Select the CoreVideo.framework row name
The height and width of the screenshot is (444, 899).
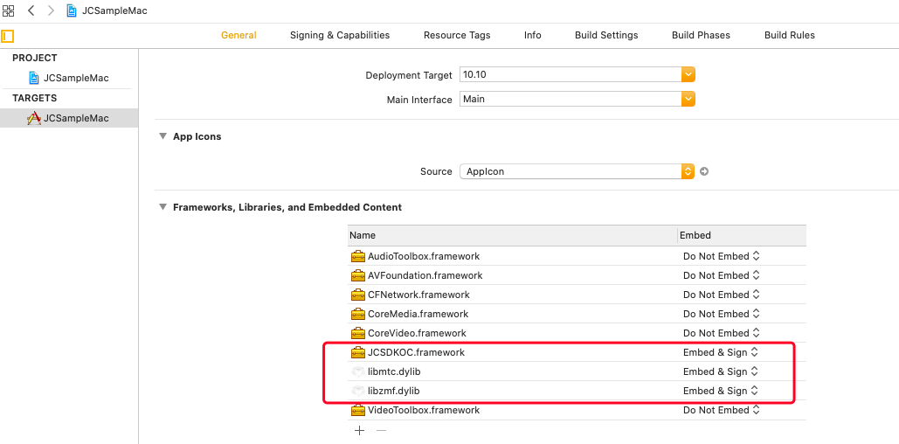coord(417,333)
